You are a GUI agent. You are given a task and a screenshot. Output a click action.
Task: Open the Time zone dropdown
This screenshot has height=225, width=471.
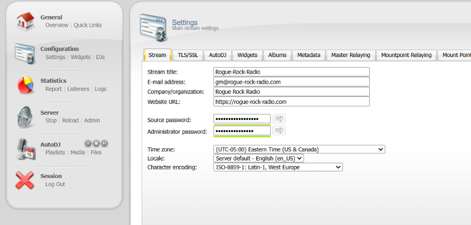click(x=299, y=149)
